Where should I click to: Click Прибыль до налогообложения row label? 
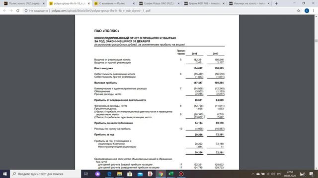113,123
